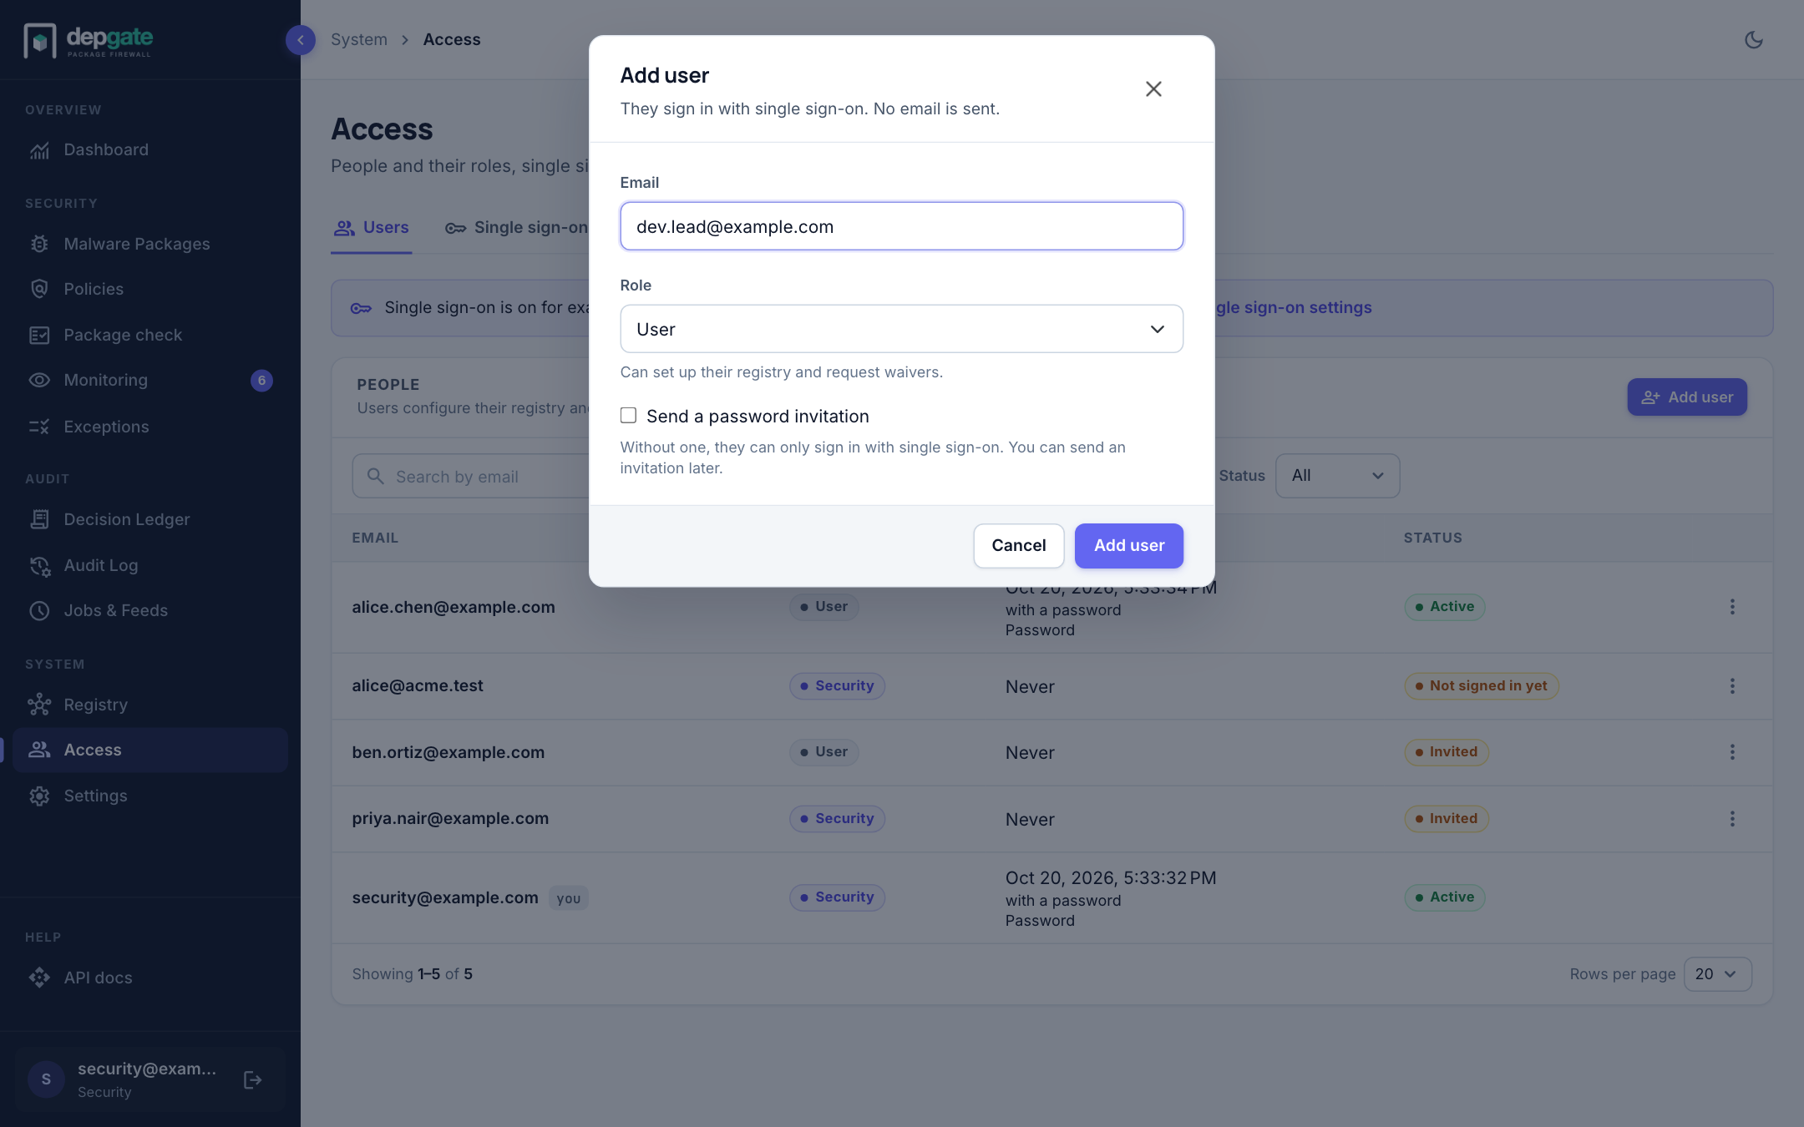Switch to the Single sign-on tab
Image resolution: width=1804 pixels, height=1127 pixels.
pyautogui.click(x=516, y=228)
